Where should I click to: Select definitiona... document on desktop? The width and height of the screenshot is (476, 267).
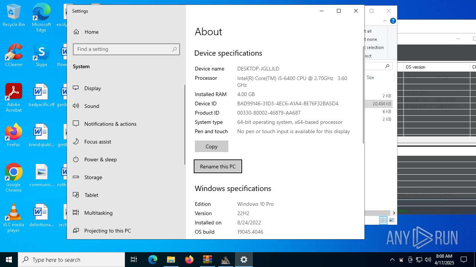[41, 216]
